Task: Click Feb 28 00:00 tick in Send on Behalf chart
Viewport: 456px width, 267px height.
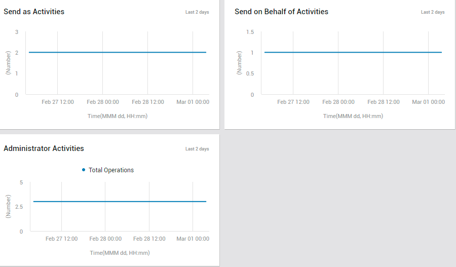Action: point(338,102)
